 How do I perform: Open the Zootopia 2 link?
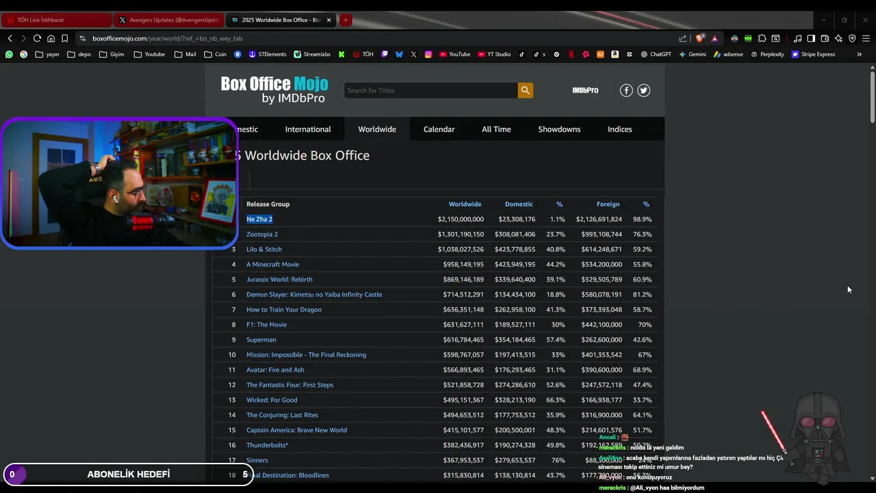click(262, 234)
